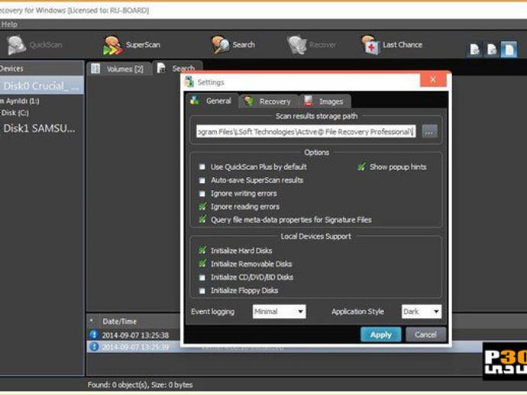Close the Settings dialog

(x=433, y=80)
